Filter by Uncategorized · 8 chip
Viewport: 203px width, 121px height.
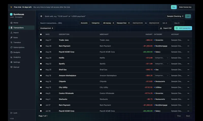coord(47,28)
